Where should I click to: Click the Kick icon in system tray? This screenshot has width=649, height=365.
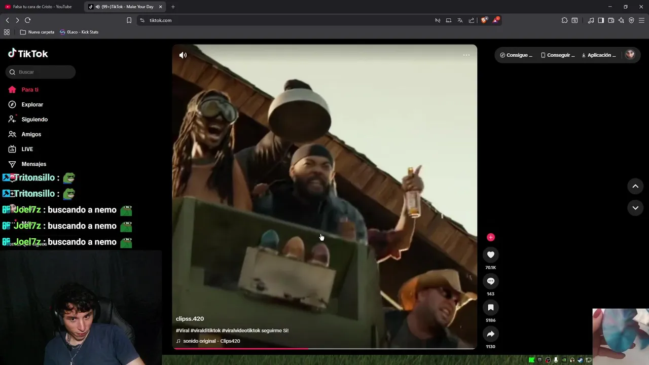pos(531,360)
